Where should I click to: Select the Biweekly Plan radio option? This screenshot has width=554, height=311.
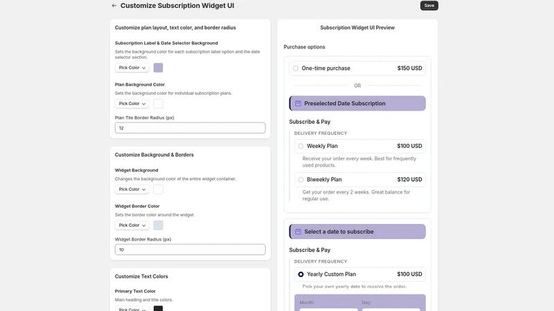[301, 180]
